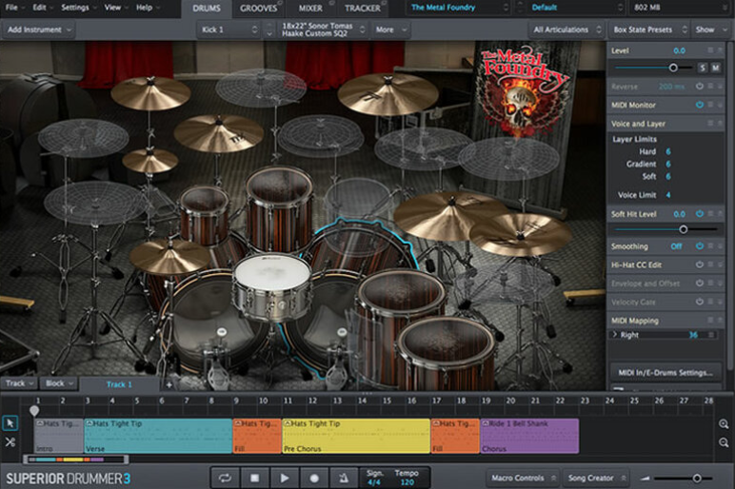Toggle the Soft Hit Level power button
The height and width of the screenshot is (489, 735).
click(700, 214)
